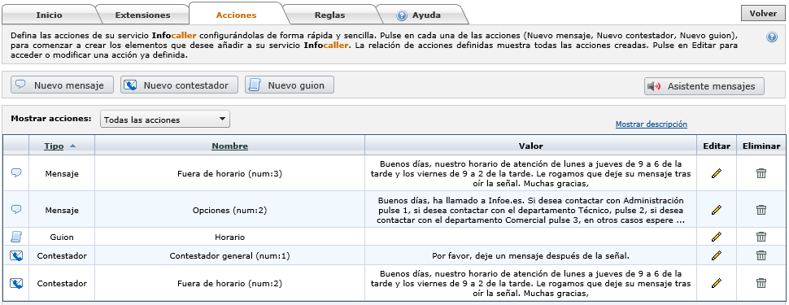Delete the Fuera de horario (num:3) message
This screenshot has width=789, height=305.
tap(761, 173)
